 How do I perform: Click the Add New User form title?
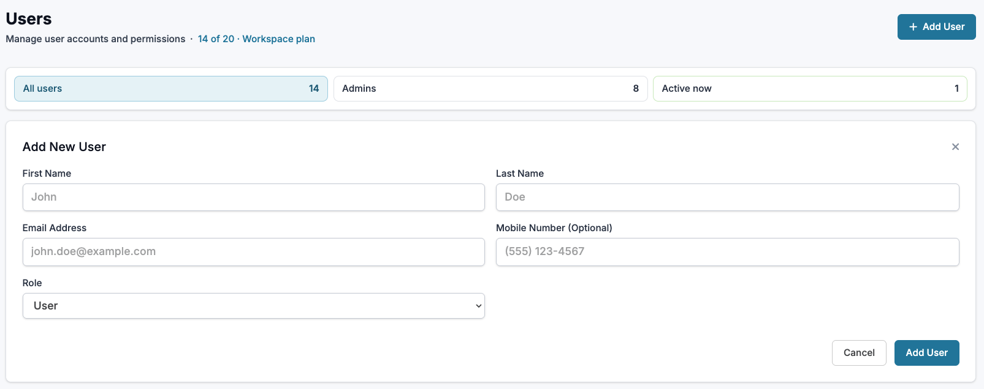tap(64, 147)
